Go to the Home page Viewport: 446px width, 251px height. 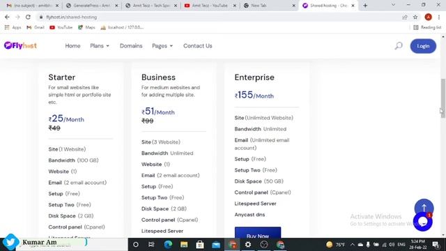[x=72, y=46]
